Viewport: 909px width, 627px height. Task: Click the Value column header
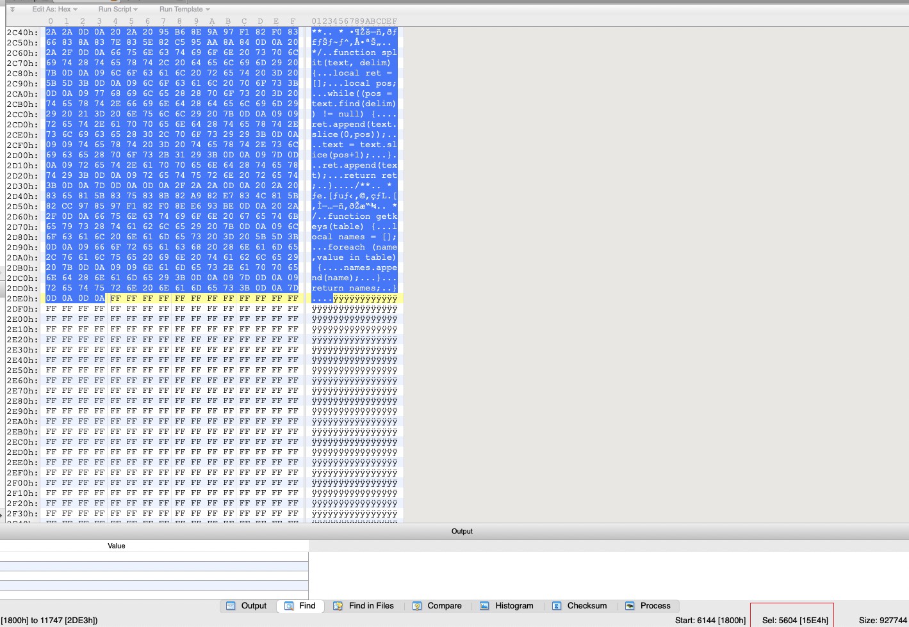coord(117,546)
